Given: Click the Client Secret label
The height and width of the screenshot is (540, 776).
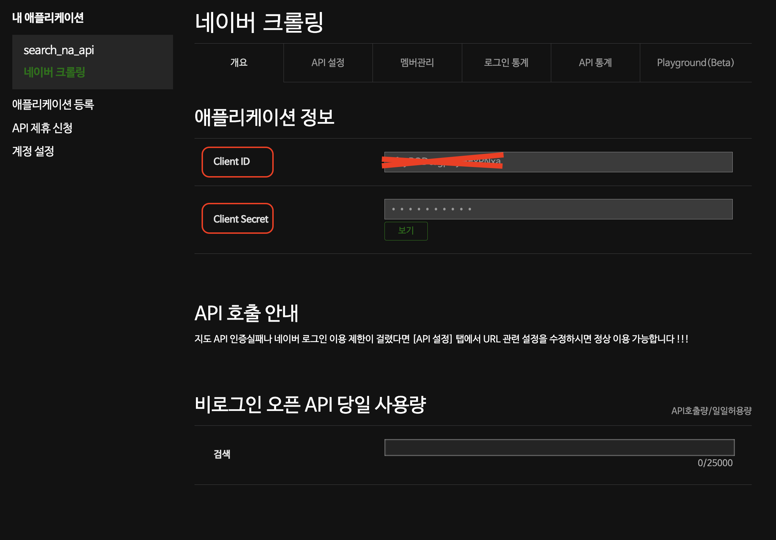Looking at the screenshot, I should click(x=241, y=219).
